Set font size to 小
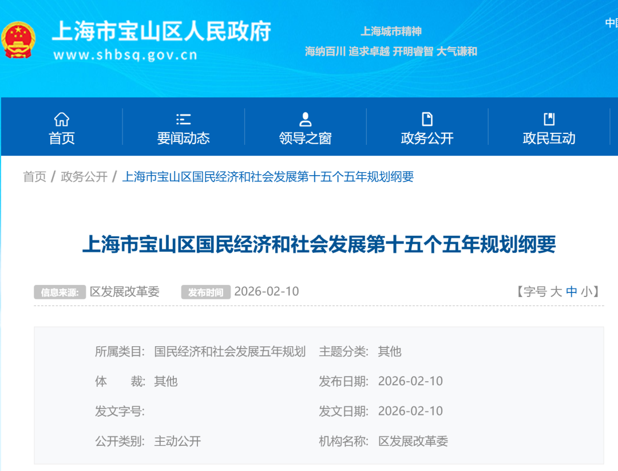This screenshot has width=618, height=471. [587, 292]
